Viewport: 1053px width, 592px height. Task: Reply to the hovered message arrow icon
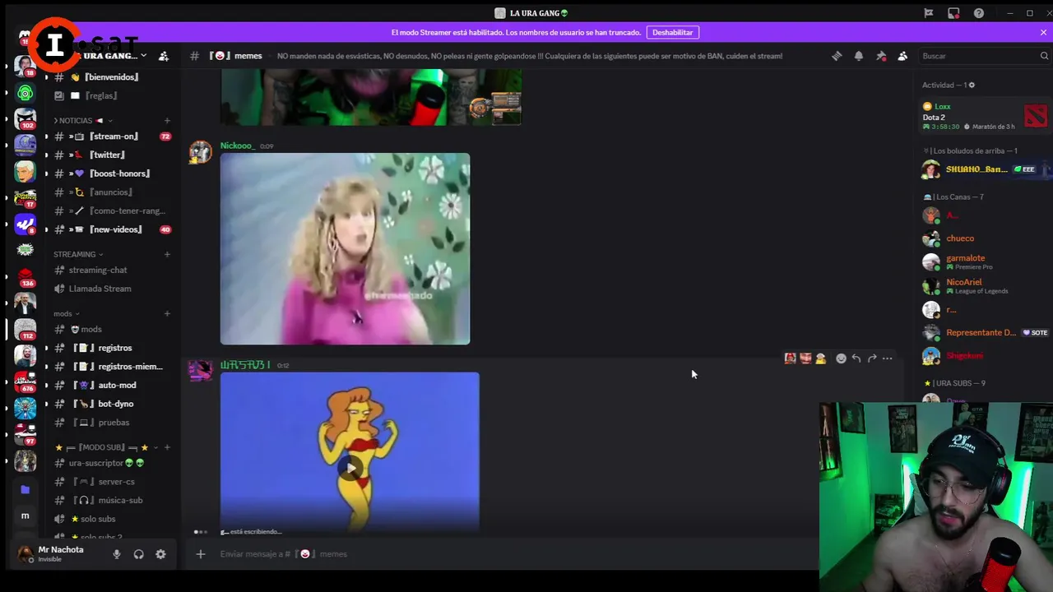pos(856,358)
